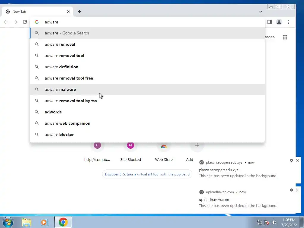Choose 'adware malware' suggestion

[147, 89]
